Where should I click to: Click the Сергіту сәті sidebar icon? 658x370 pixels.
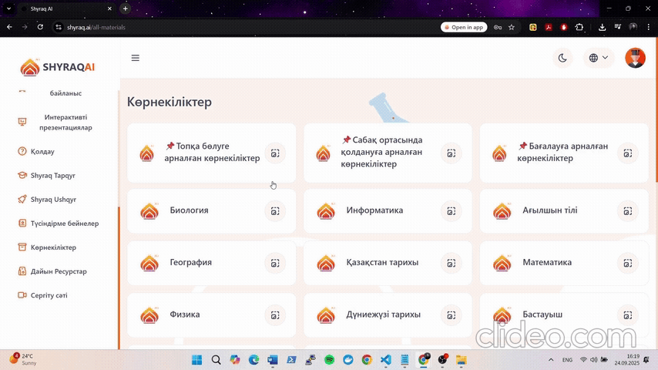(x=22, y=295)
